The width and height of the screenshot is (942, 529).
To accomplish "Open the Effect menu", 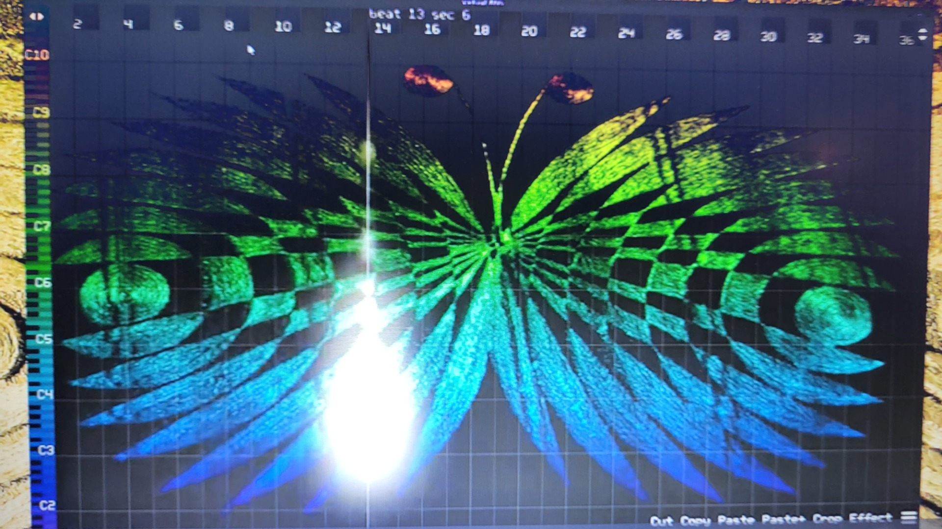I will 870,518.
